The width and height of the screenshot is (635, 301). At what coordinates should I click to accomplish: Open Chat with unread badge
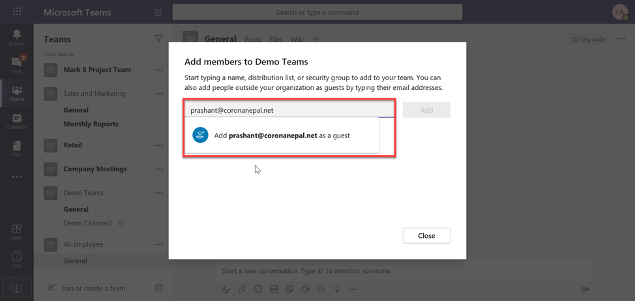point(17,64)
